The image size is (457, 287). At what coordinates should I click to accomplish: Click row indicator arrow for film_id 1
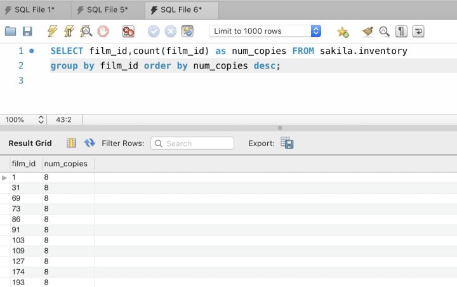tap(4, 178)
